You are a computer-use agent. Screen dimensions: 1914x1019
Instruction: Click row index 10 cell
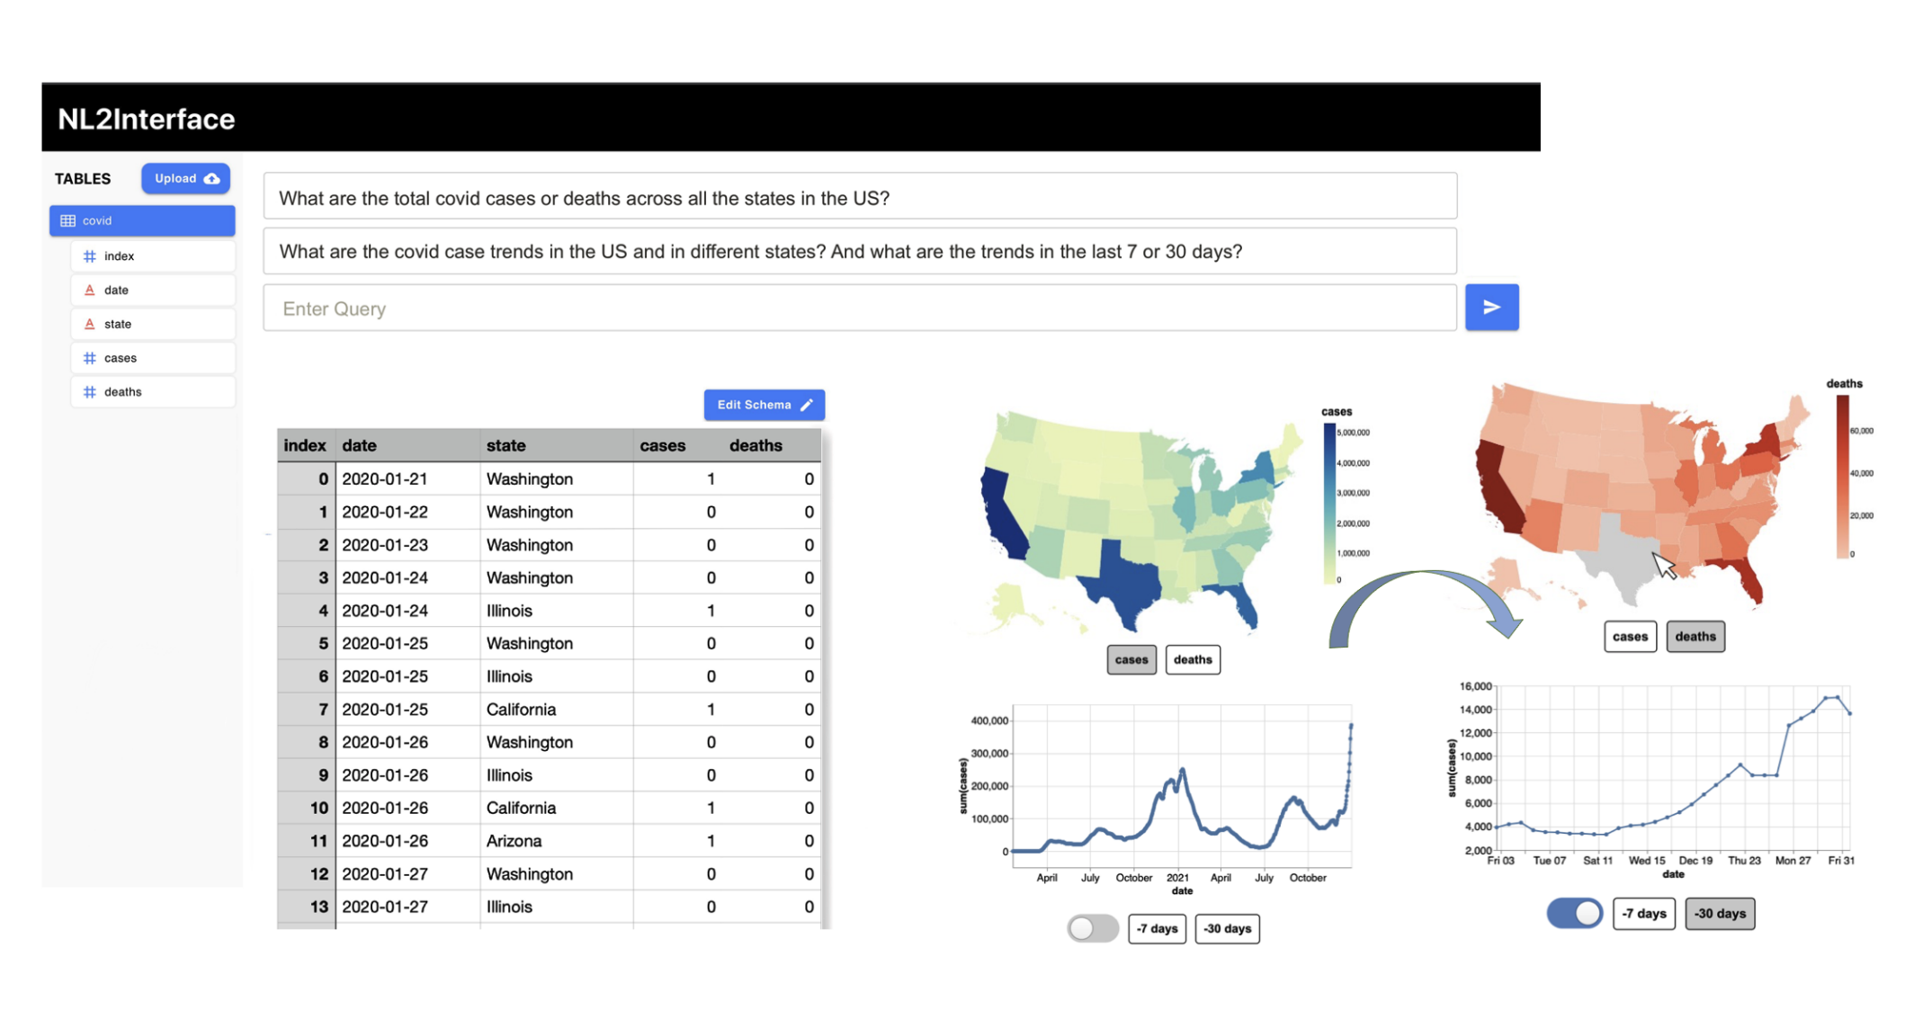(x=307, y=808)
